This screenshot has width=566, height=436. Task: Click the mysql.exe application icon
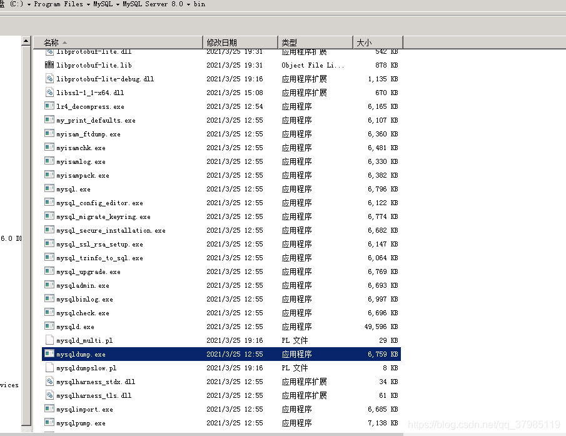click(49, 188)
